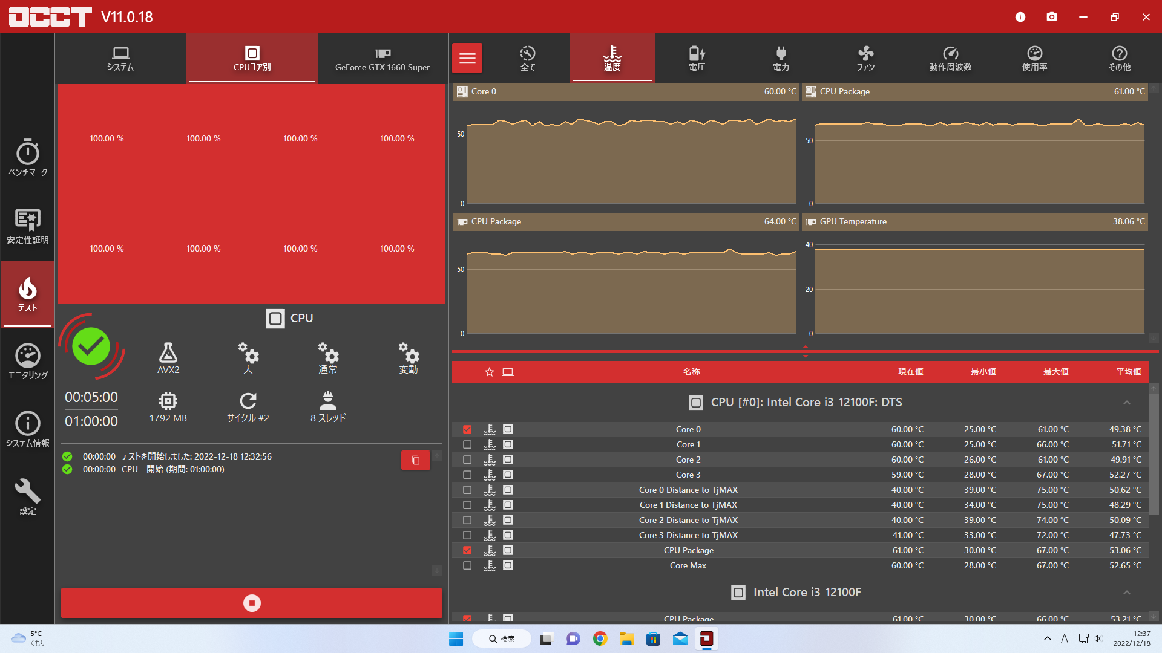Viewport: 1162px width, 653px height.
Task: Switch to the GeForce GTX 1660 Super tab
Action: pos(382,58)
